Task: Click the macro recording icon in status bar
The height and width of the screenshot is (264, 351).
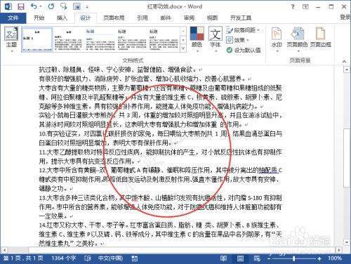Action: point(135,258)
